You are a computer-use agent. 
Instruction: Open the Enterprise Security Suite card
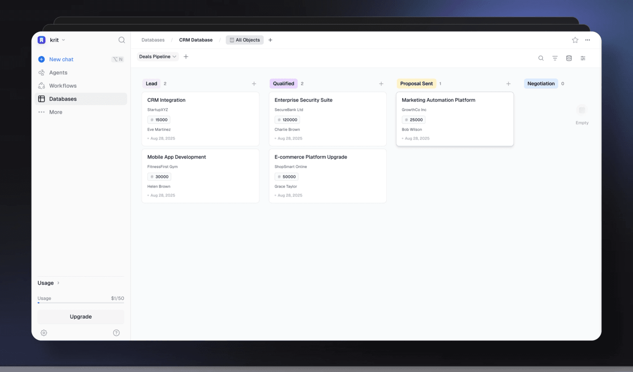click(x=328, y=119)
